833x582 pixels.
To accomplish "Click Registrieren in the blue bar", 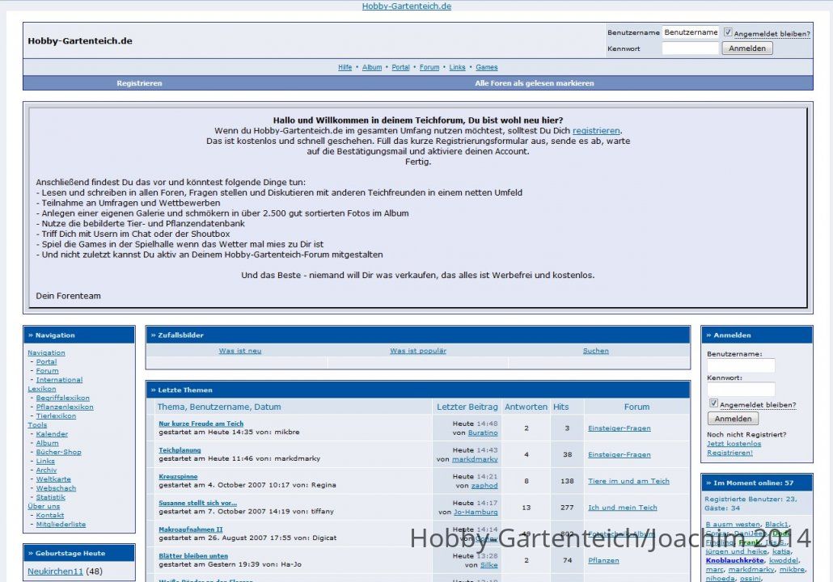I will click(x=139, y=83).
